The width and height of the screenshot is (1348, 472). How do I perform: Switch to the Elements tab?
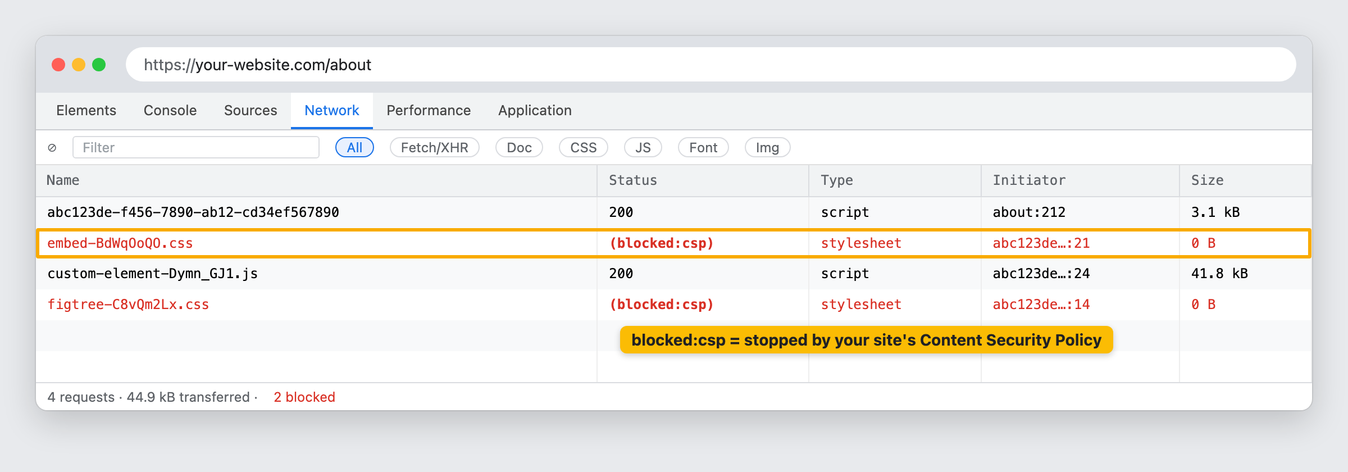point(86,111)
